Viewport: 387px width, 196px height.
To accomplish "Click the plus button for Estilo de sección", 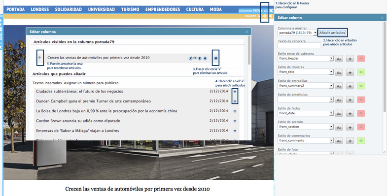I will [350, 127].
